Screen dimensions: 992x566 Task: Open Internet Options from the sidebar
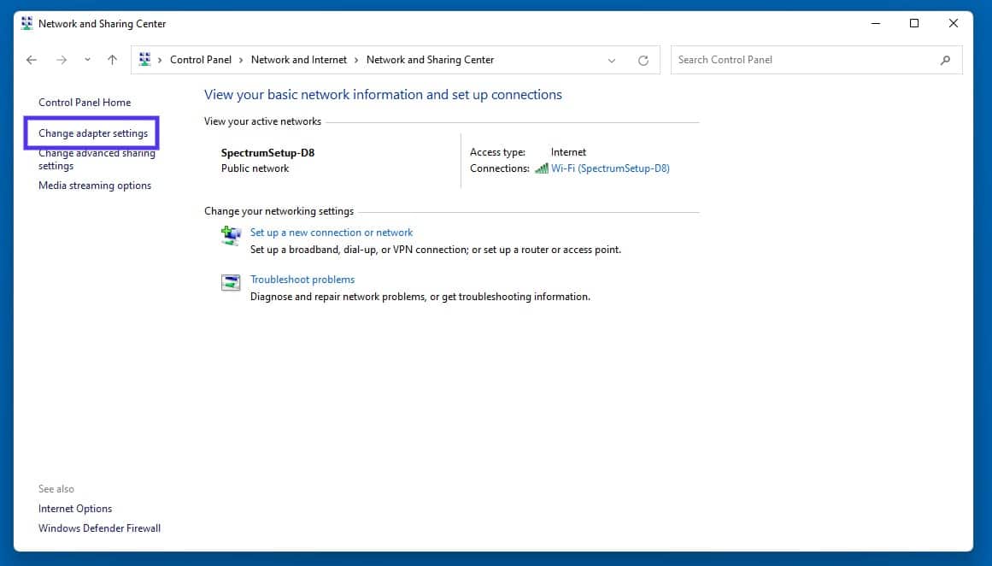(x=75, y=508)
